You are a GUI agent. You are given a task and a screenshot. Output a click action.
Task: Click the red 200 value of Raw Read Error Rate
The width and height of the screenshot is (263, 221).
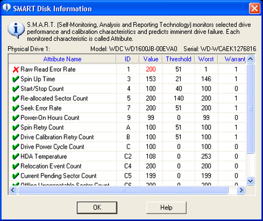[x=151, y=70]
